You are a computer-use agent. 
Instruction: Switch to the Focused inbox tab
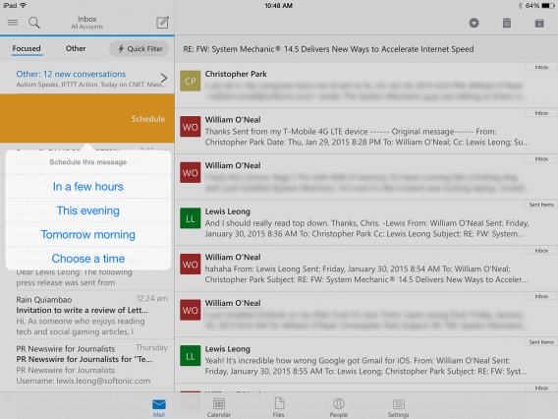click(27, 48)
